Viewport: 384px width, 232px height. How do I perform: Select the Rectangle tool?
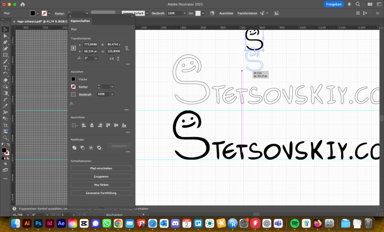tap(5, 55)
